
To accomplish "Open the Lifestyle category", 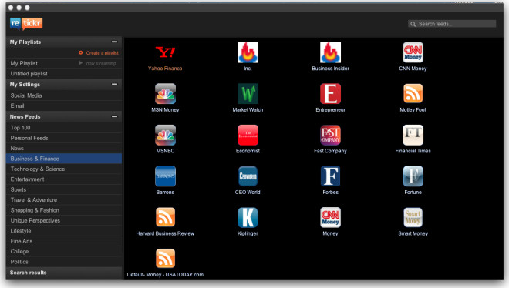I will [64, 231].
